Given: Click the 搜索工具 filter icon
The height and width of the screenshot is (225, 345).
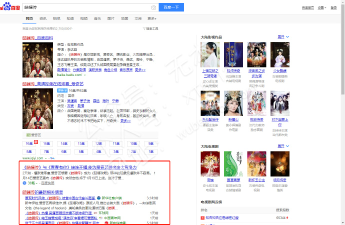Looking at the screenshot, I should (144, 28).
